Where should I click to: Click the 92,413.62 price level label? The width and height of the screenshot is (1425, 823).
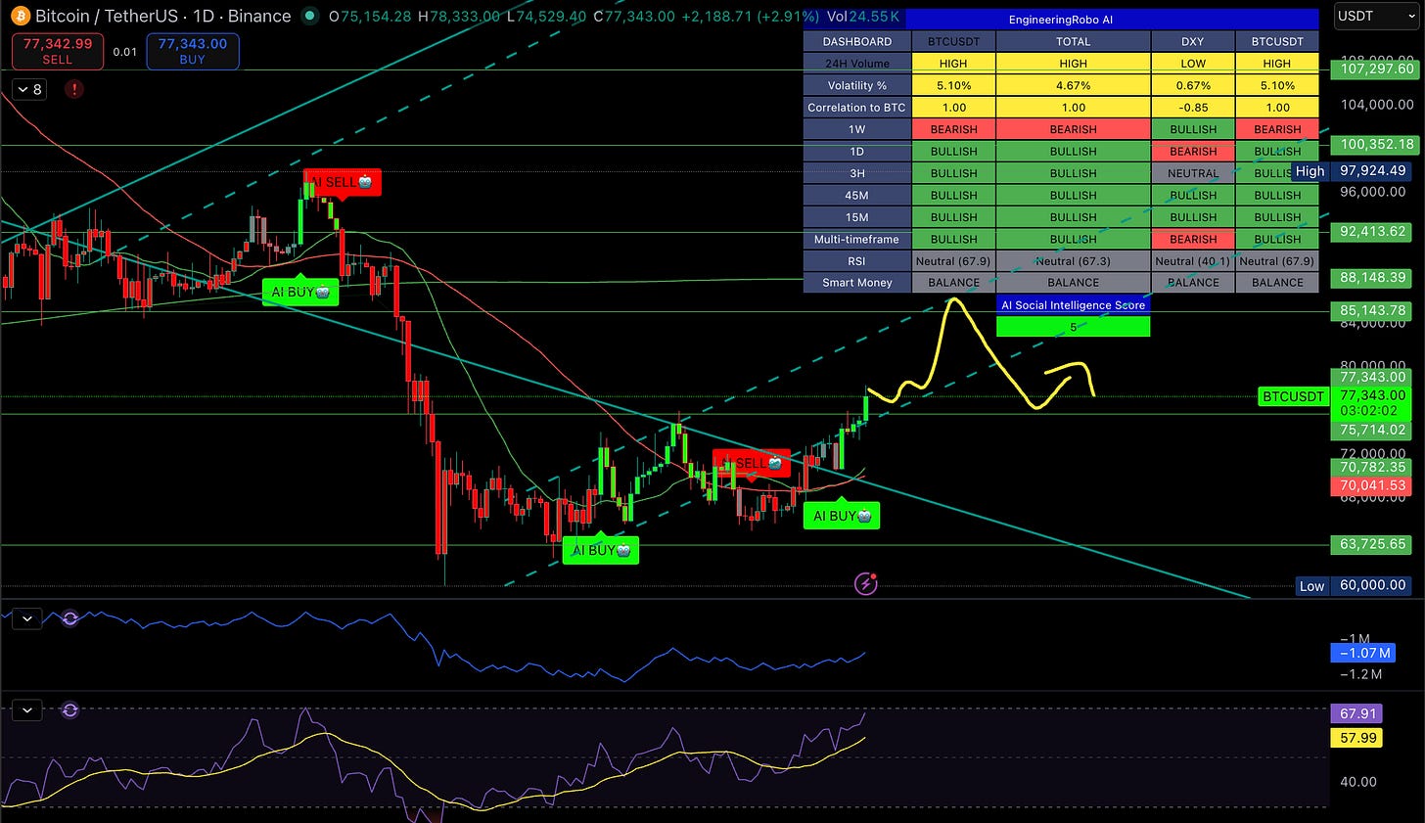click(x=1373, y=232)
